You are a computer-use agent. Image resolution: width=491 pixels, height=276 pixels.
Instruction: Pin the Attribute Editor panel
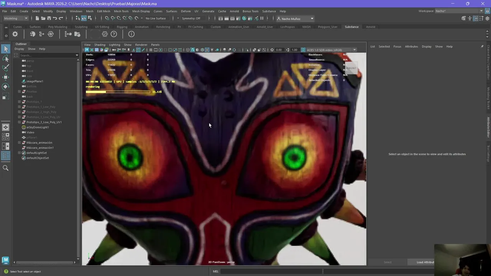(x=482, y=46)
